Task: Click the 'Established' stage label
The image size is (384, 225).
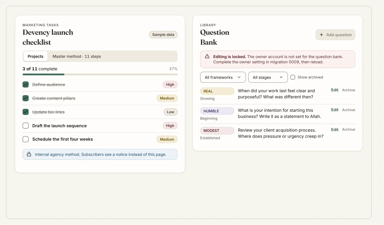Action: pos(210,138)
